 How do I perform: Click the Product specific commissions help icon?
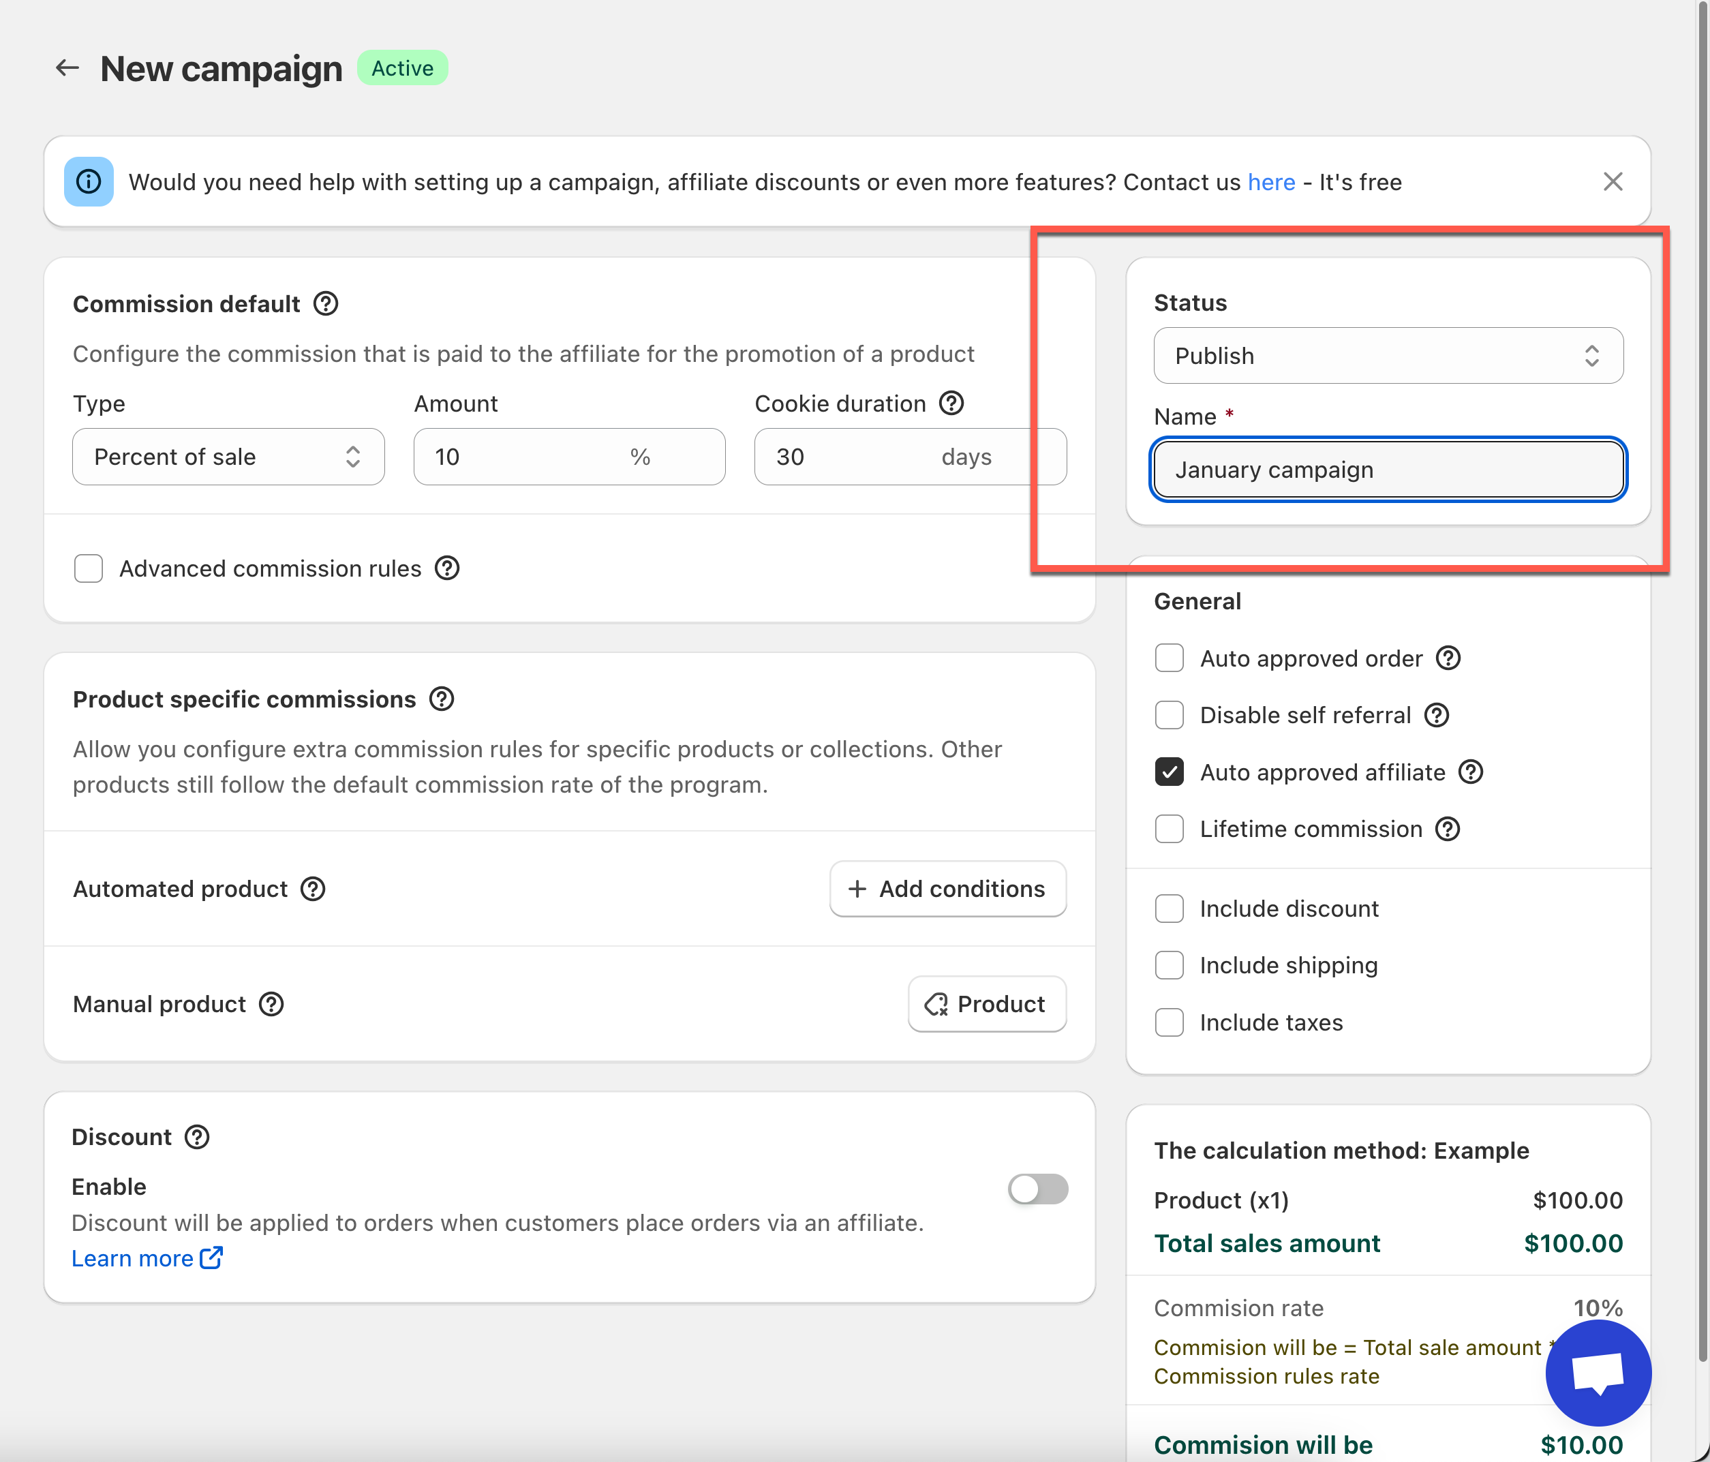pyautogui.click(x=442, y=699)
